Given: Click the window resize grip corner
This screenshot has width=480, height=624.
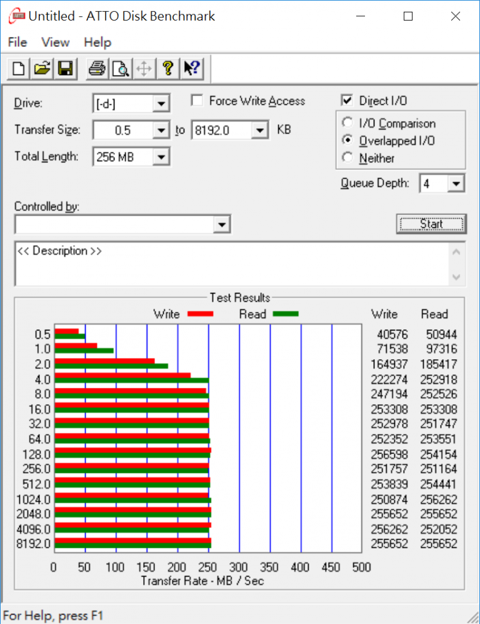Looking at the screenshot, I should (x=472, y=617).
